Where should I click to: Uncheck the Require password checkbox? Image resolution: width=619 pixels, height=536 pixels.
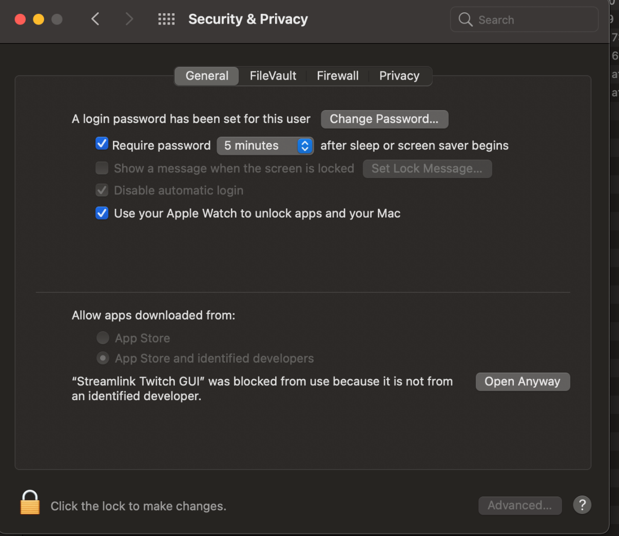[102, 144]
